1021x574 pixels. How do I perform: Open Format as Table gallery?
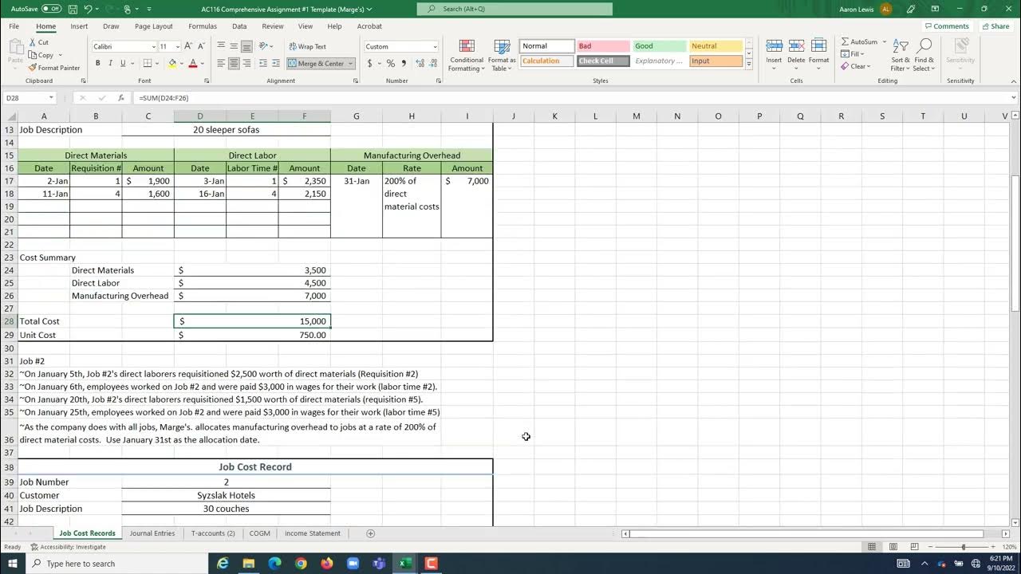(x=502, y=55)
